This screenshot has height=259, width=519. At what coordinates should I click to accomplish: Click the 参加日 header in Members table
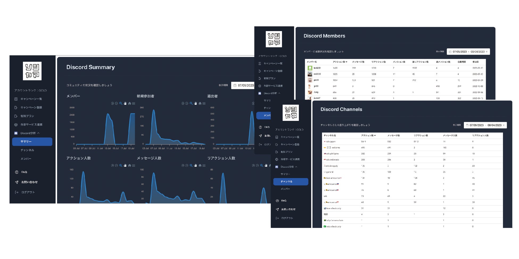point(476,62)
